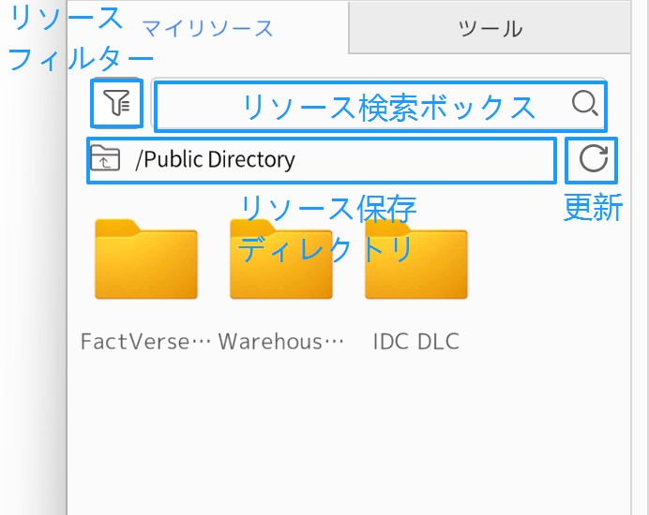Click the /Public Directory path text
This screenshot has height=515, width=649.
(x=215, y=159)
